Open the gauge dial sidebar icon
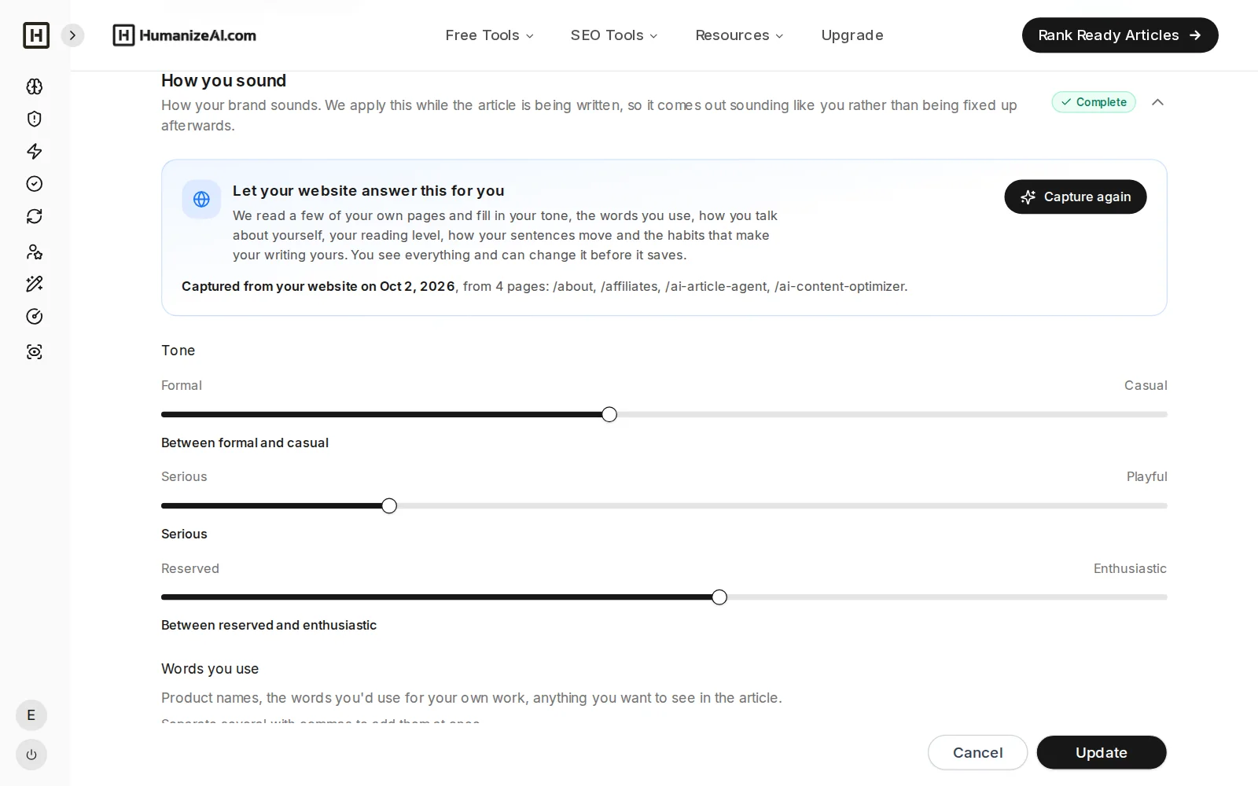The width and height of the screenshot is (1258, 786). 35,317
